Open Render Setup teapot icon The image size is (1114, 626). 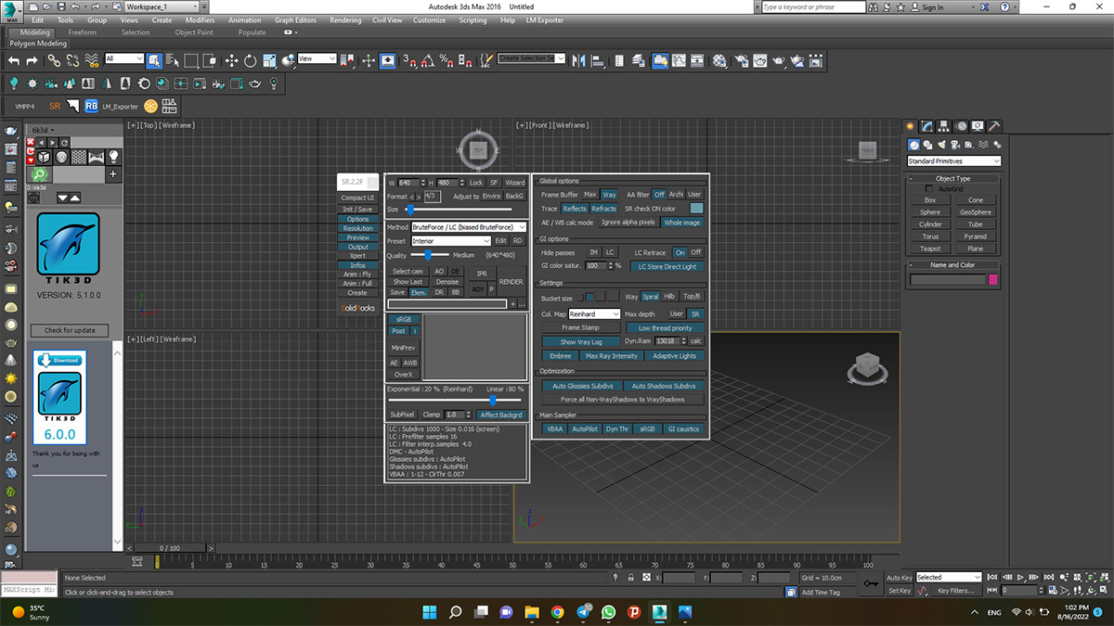[x=742, y=60]
